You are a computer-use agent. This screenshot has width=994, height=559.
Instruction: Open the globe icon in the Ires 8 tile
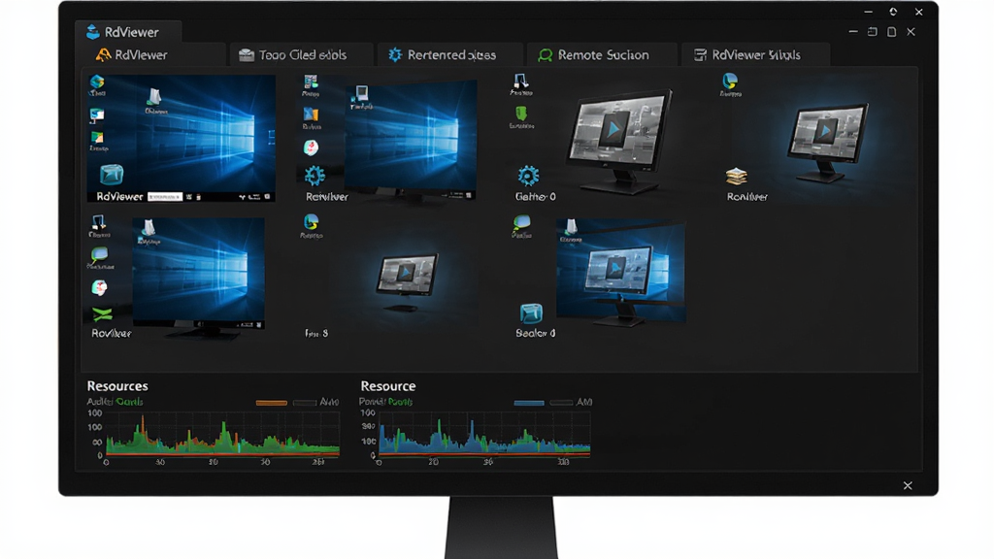pos(311,222)
